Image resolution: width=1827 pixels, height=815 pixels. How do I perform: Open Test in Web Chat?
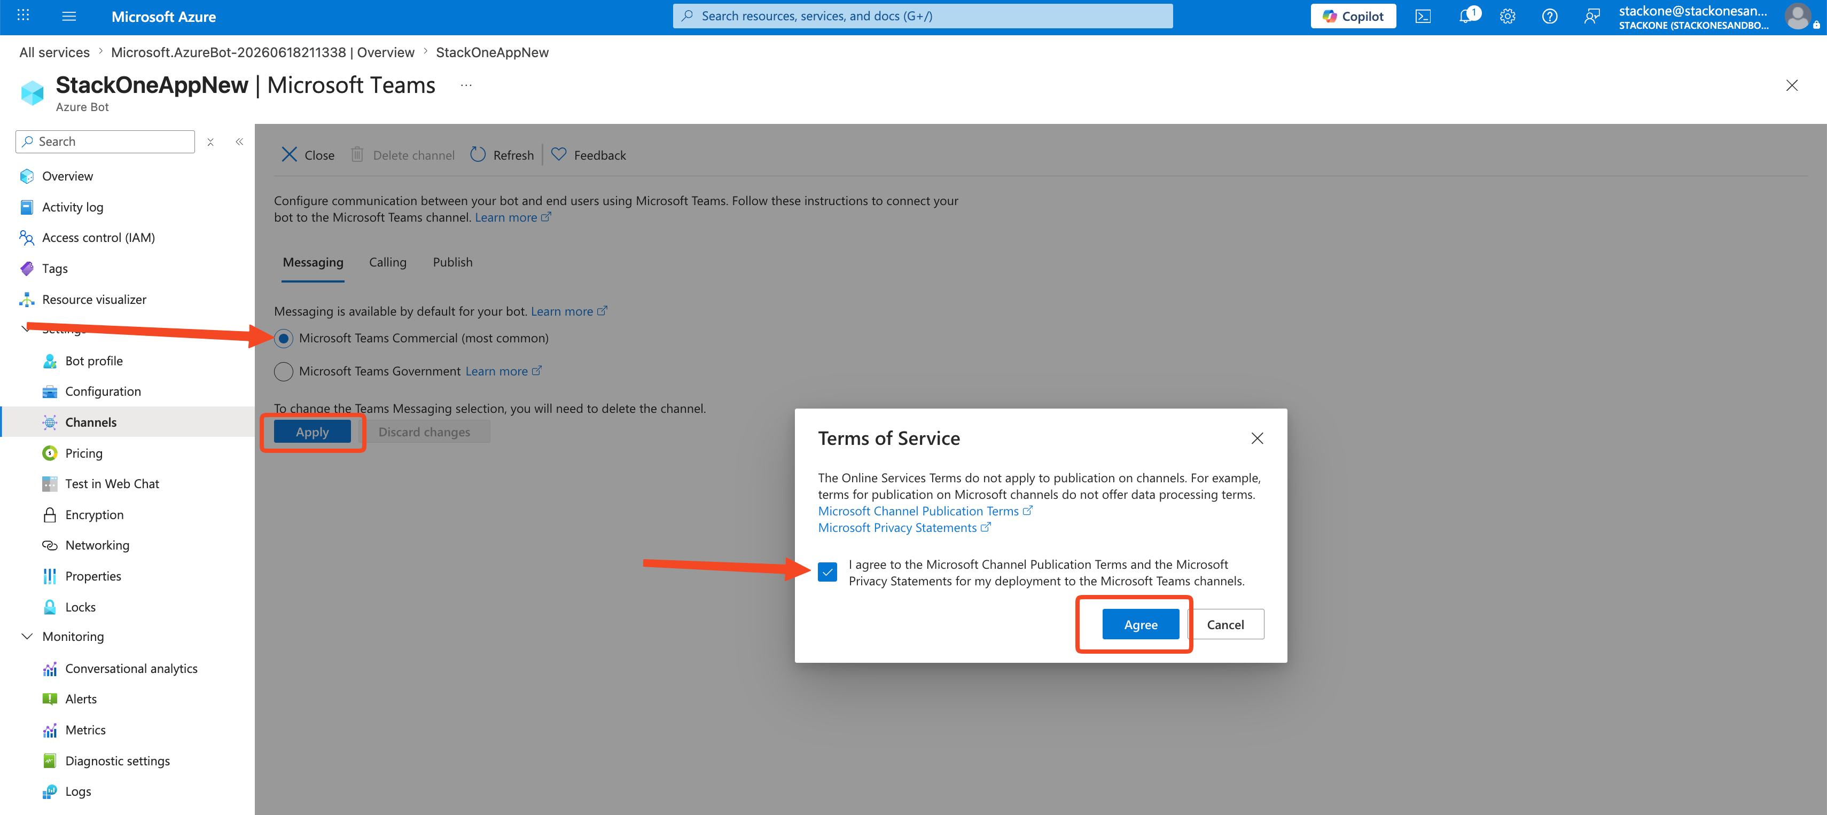112,484
